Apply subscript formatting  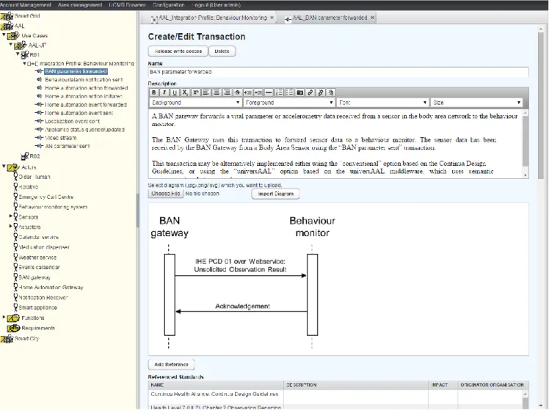pos(185,92)
